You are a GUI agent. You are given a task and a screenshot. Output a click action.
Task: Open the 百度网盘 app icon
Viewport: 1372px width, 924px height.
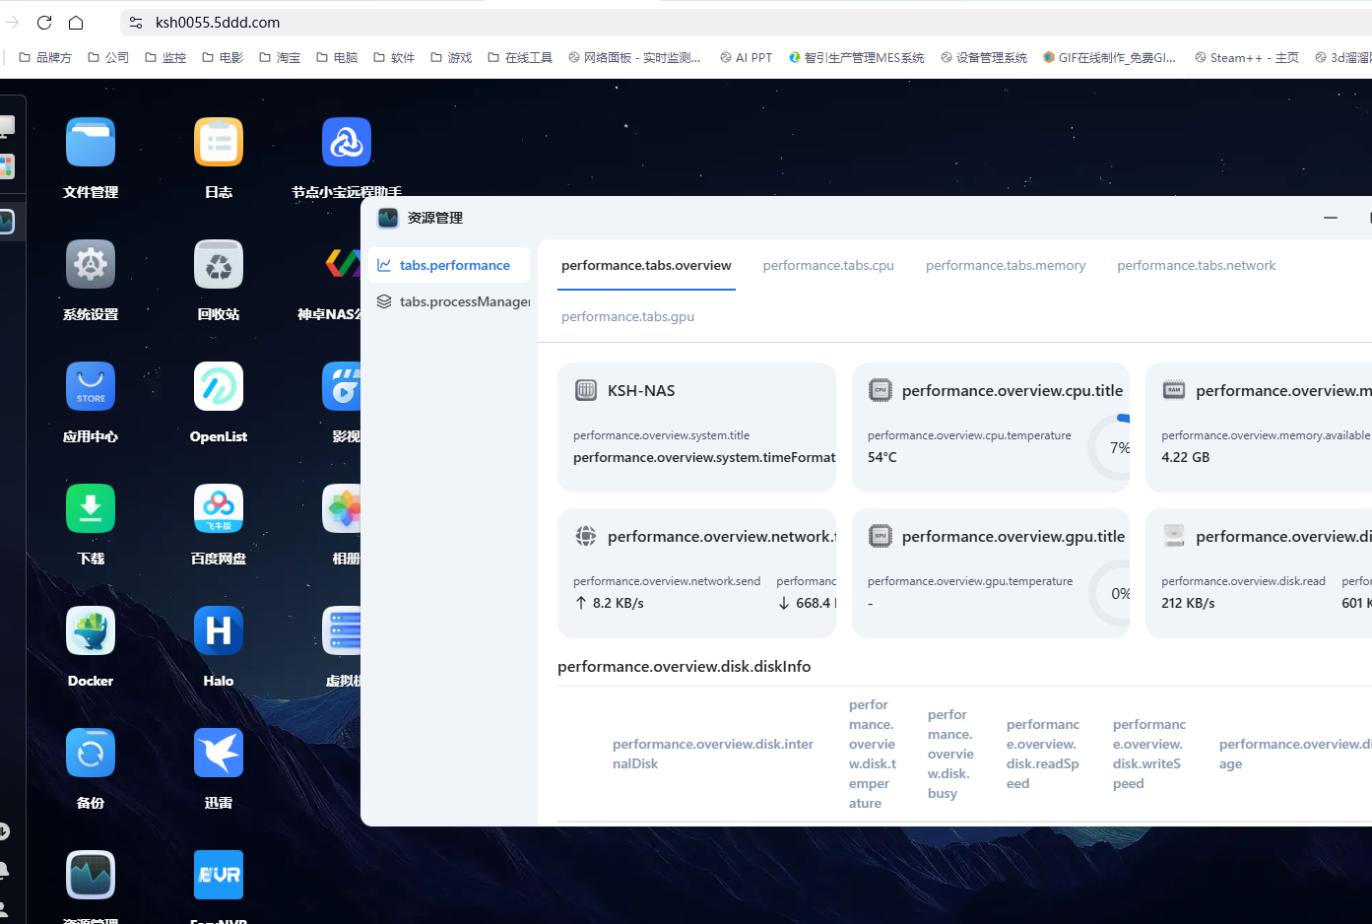219,509
